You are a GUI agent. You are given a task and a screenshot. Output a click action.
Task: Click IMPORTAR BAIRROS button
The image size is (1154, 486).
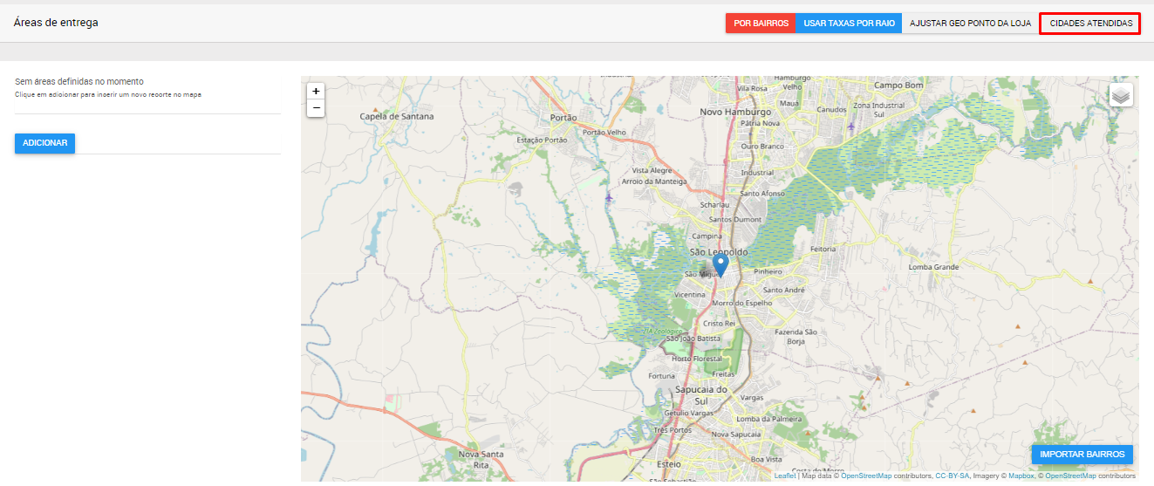(1082, 455)
